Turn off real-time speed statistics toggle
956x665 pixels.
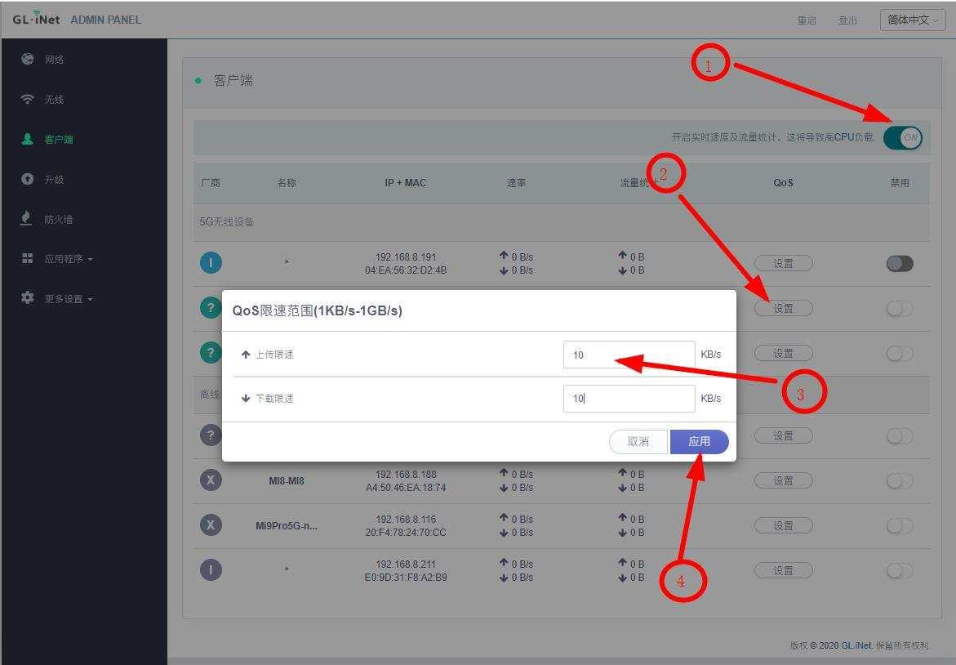[x=902, y=138]
